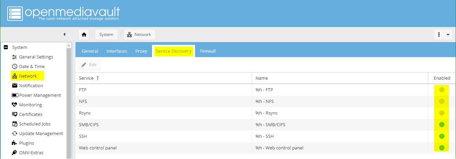456x159 pixels.
Task: Click the Network breadcrumb button
Action: 139,35
